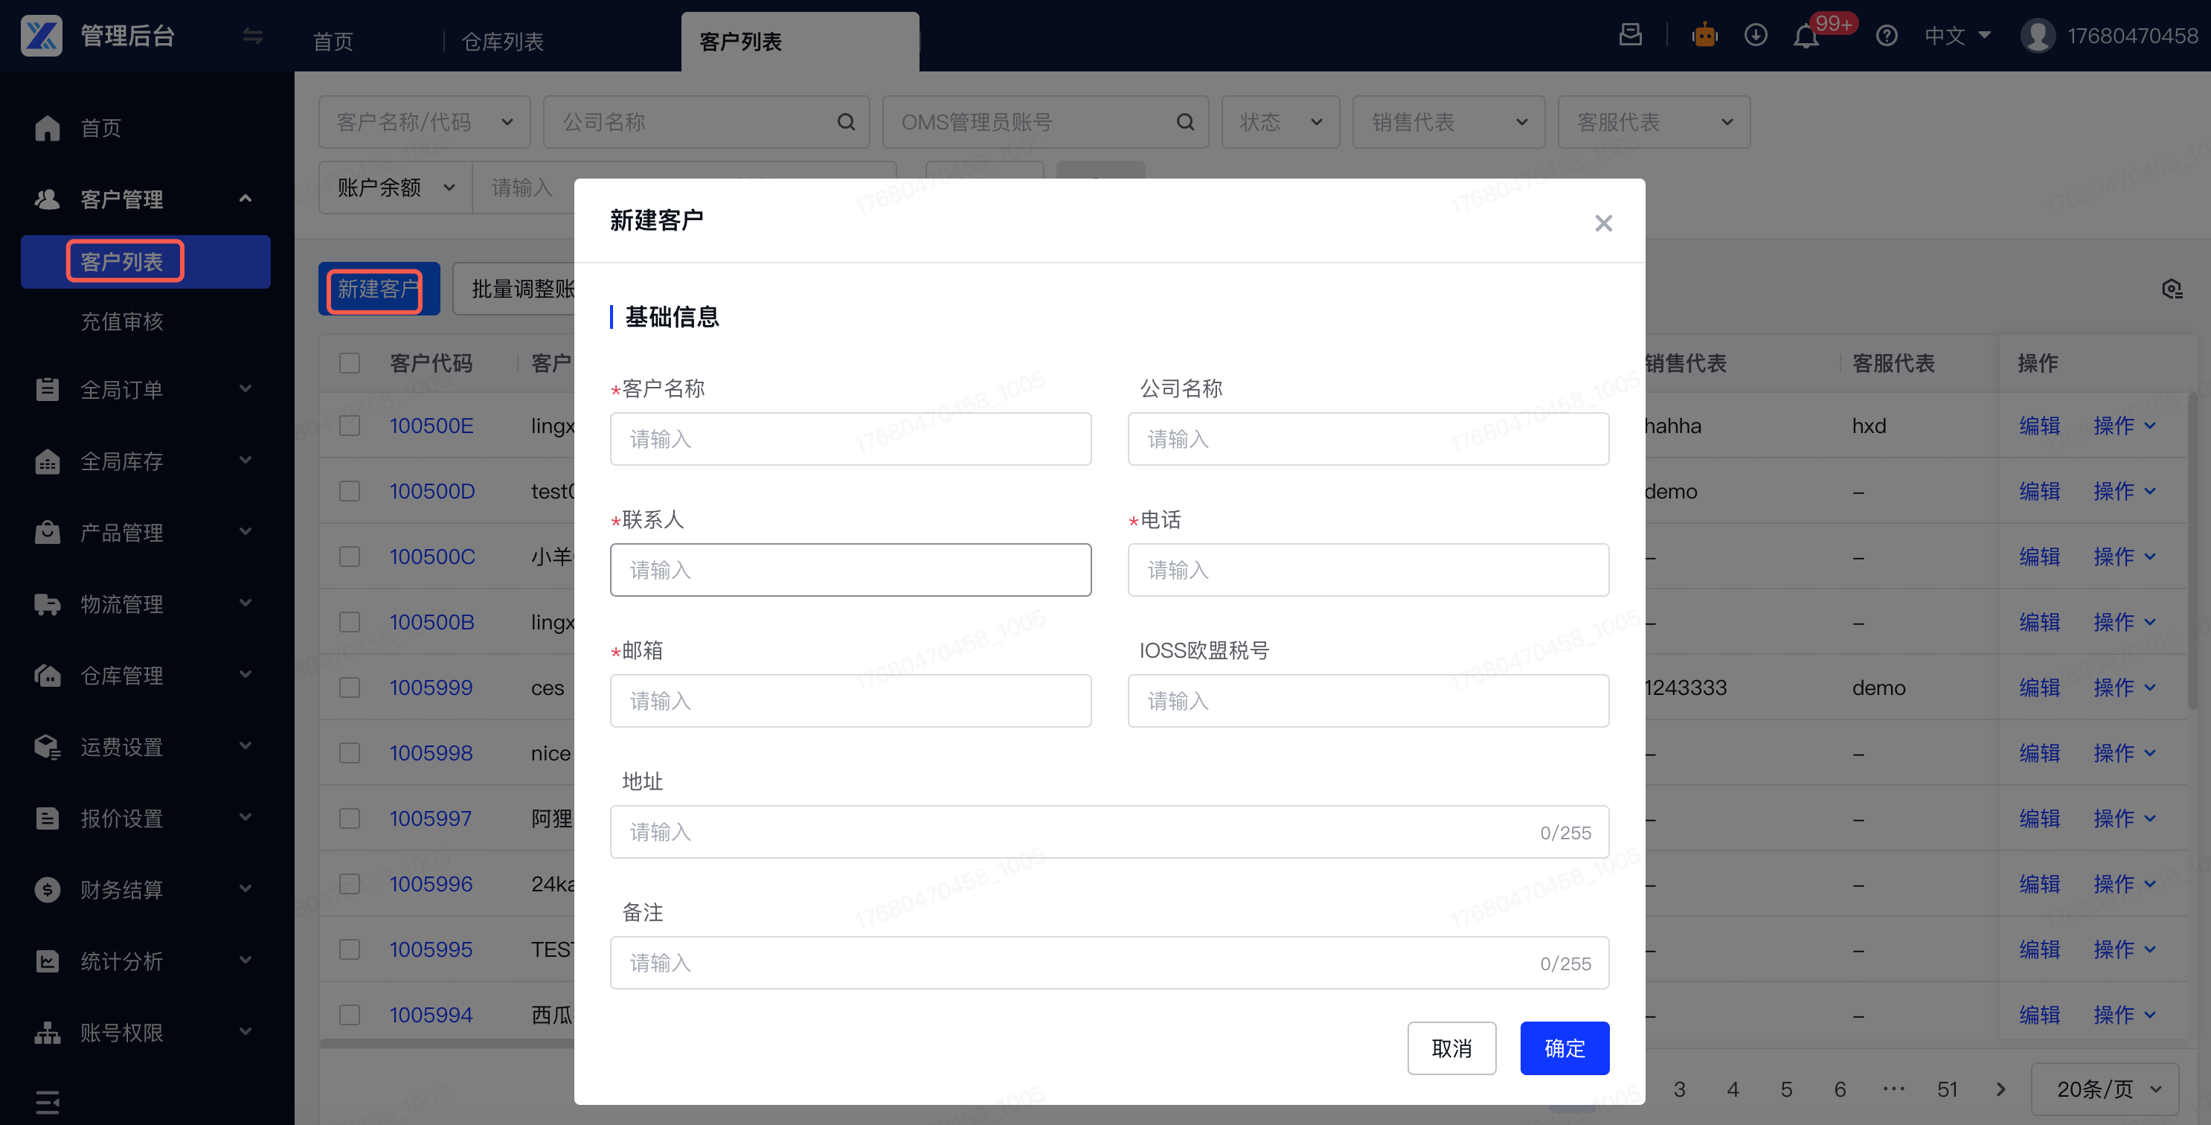Viewport: 2211px width, 1125px height.
Task: Toggle sidebar collapse arrows icon
Action: 252,36
